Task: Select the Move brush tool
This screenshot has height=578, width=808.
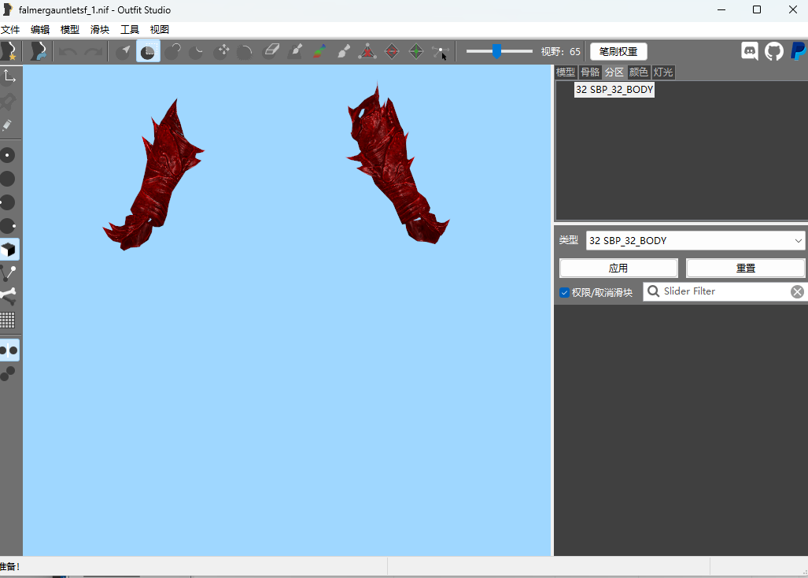Action: pos(223,51)
